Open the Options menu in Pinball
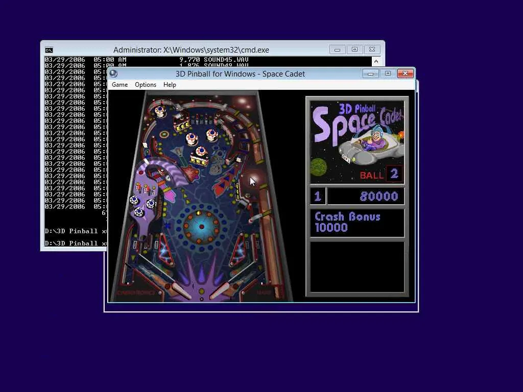The image size is (523, 392). (146, 85)
